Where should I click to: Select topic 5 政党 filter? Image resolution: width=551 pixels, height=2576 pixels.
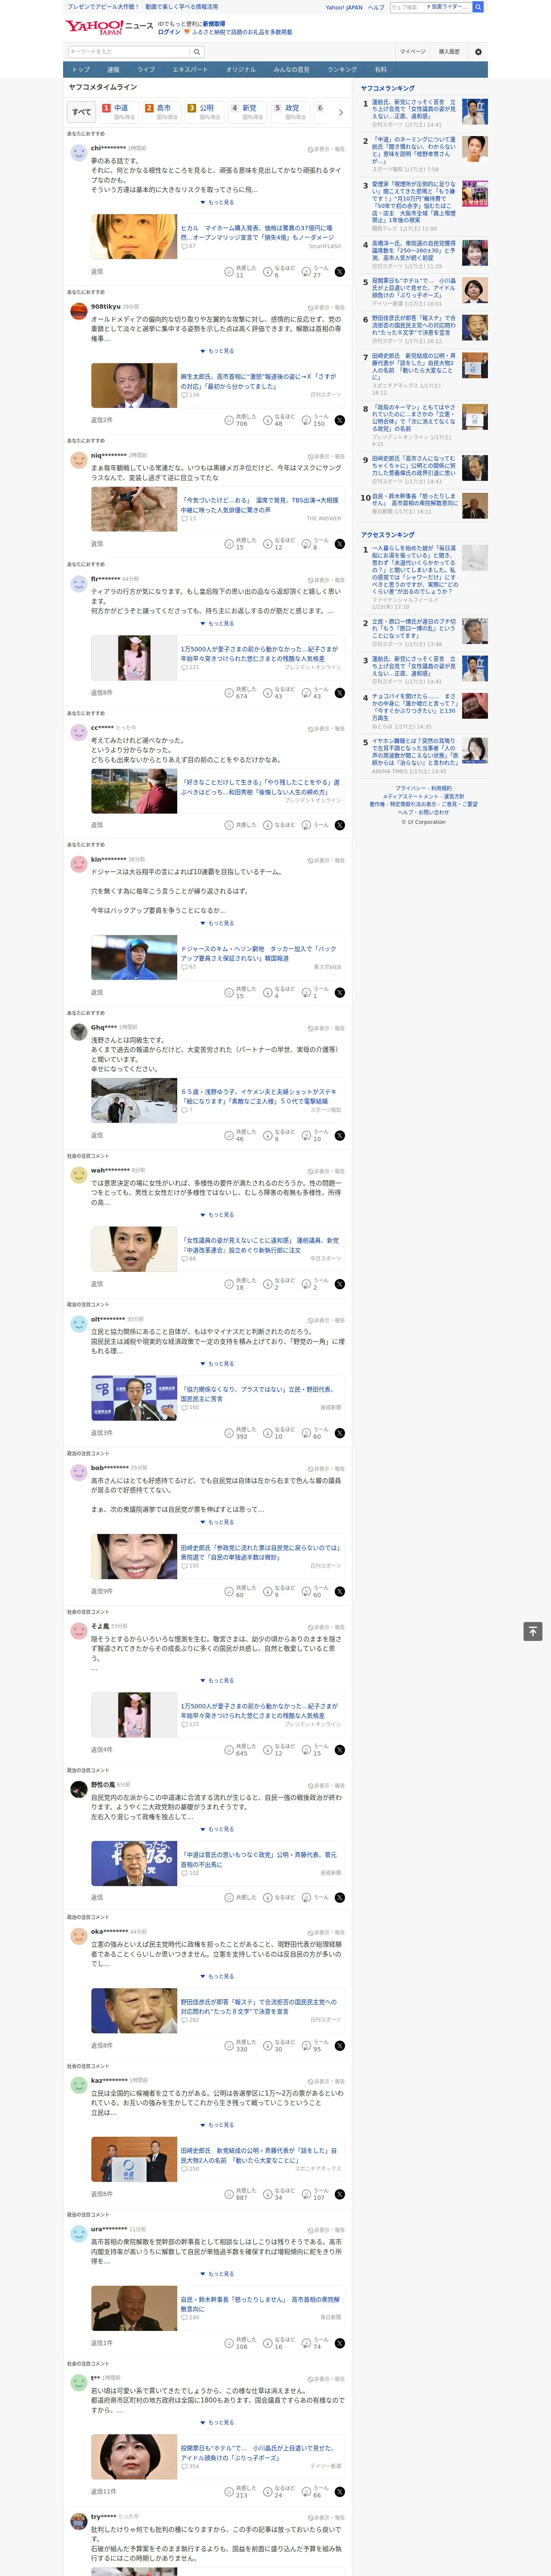[292, 112]
